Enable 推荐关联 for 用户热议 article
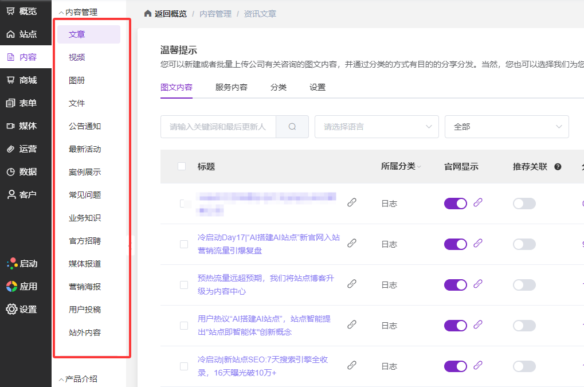 click(x=524, y=326)
